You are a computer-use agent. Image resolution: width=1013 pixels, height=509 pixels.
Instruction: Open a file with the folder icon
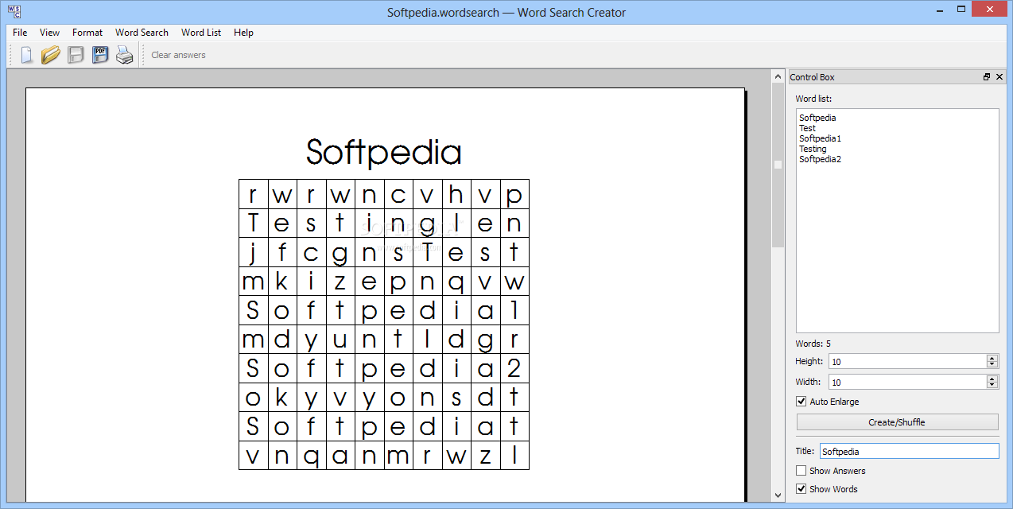coord(51,55)
